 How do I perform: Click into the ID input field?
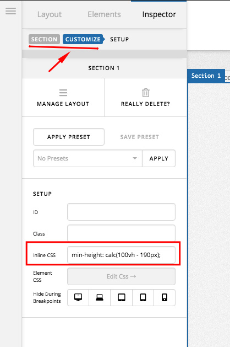(x=121, y=212)
